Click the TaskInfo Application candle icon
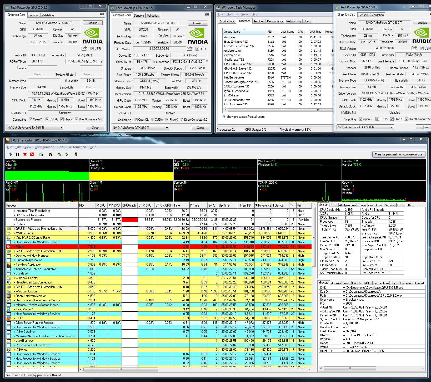Image resolution: width=431 pixels, height=382 pixels. 9,265
